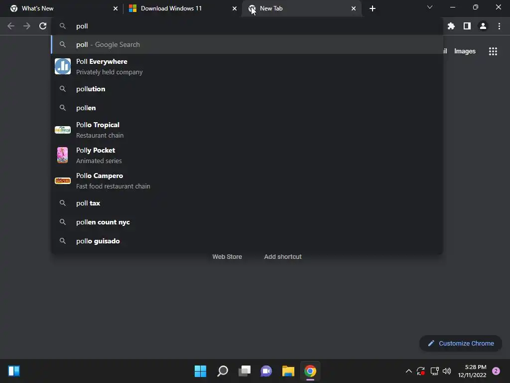Select the 'poll - Google Search' suggestion
510x383 pixels.
(x=247, y=44)
